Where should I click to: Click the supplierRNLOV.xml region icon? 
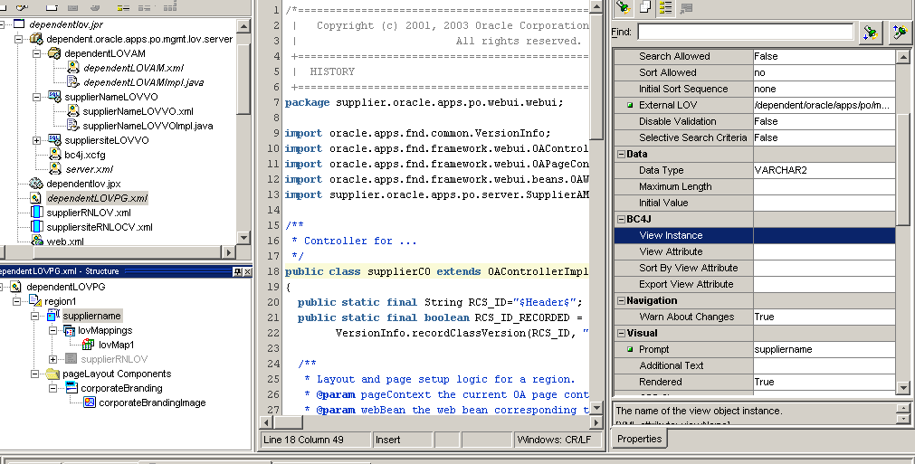tap(36, 213)
